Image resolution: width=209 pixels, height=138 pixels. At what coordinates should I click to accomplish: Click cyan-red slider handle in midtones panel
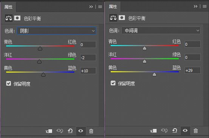[144, 48]
